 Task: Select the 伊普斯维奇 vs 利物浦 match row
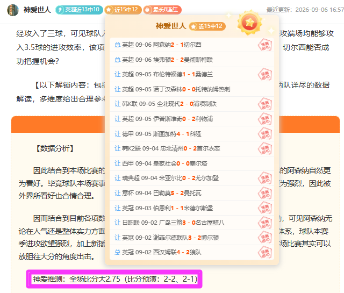click(x=192, y=119)
